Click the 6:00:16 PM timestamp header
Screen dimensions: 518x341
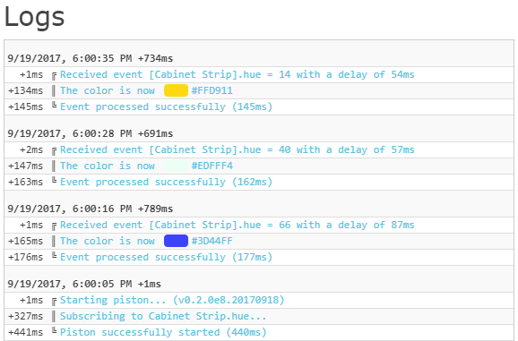[91, 209]
